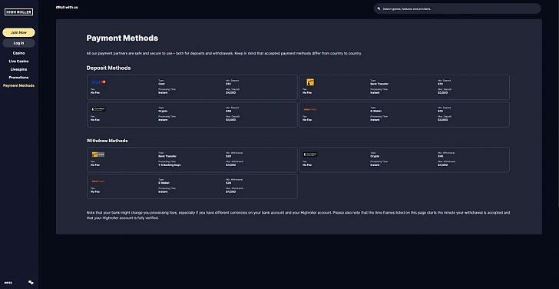This screenshot has width=559, height=289.
Task: Click the Card deposit method row
Action: [x=192, y=87]
